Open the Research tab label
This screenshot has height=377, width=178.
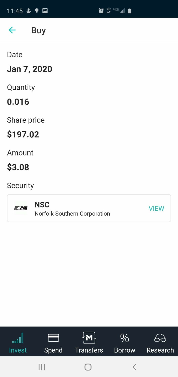point(160,350)
